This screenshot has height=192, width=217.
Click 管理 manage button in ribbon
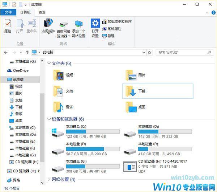pos(108,36)
